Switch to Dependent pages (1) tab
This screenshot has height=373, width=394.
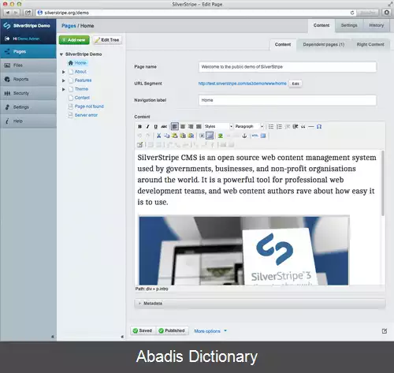click(324, 44)
